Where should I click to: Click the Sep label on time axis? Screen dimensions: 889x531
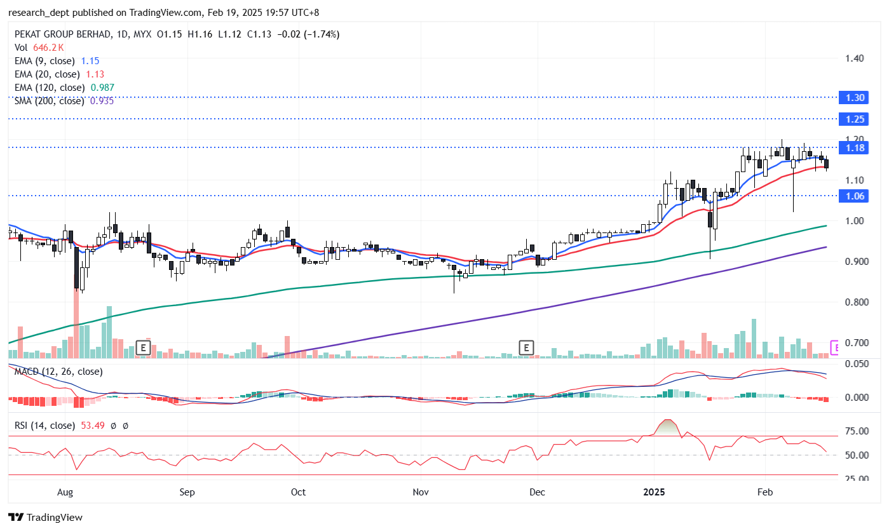[x=186, y=492]
